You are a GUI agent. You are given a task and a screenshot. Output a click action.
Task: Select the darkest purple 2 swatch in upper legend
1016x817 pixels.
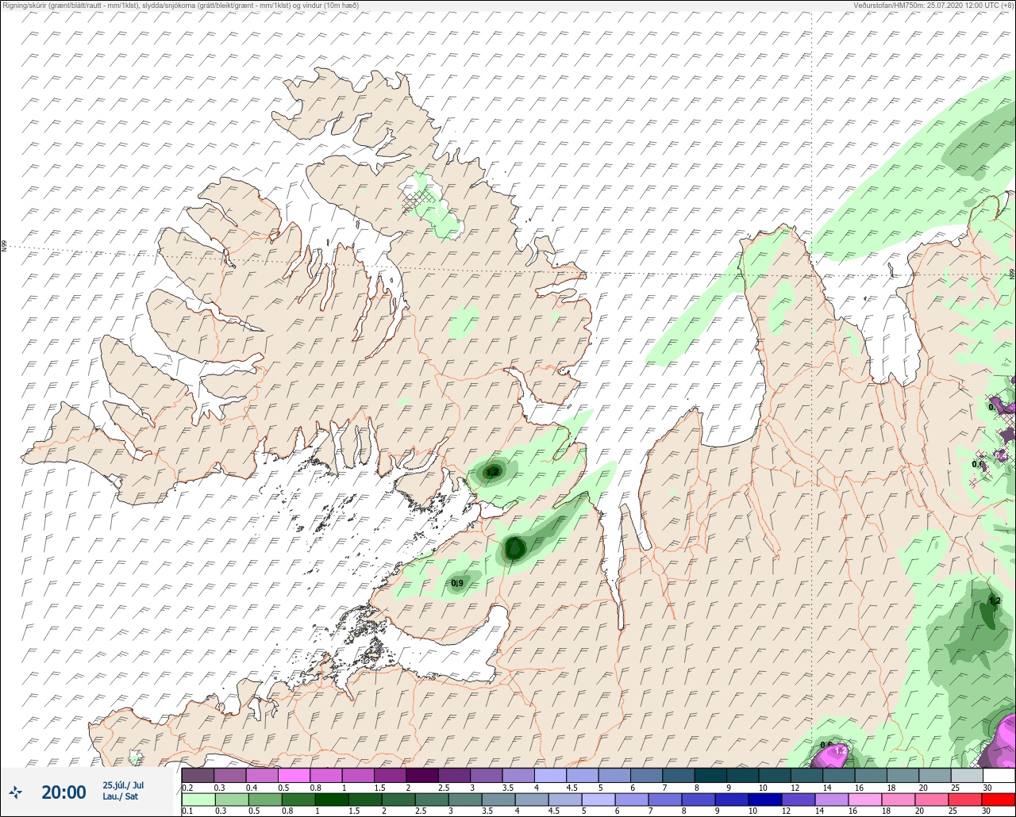(422, 775)
